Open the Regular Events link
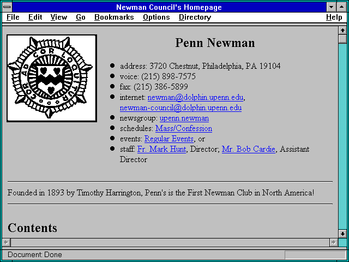Viewport: 349px width, 262px height. pos(169,139)
